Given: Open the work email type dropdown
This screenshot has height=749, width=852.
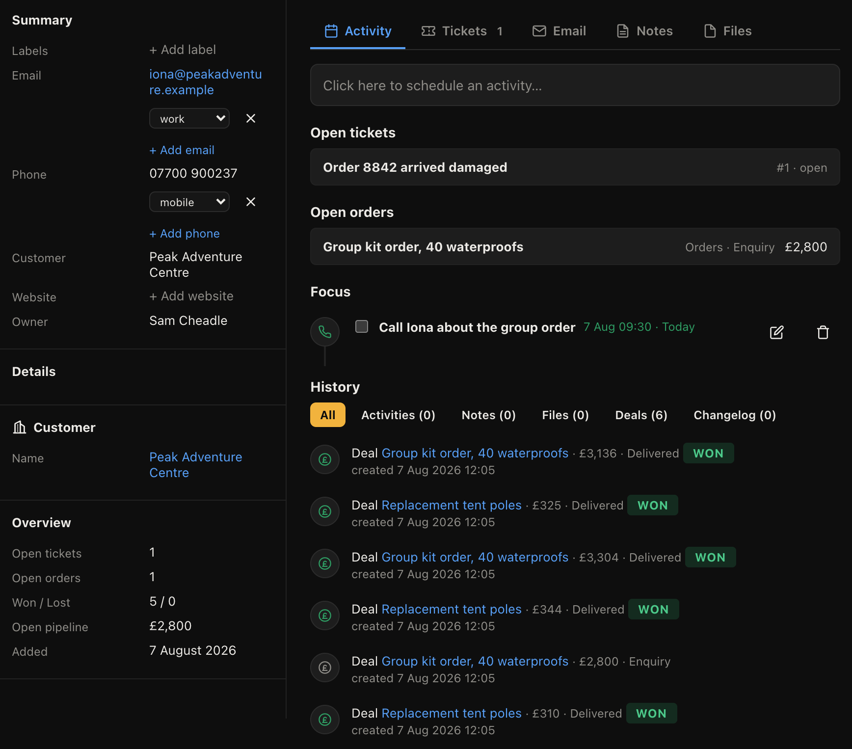Looking at the screenshot, I should pyautogui.click(x=189, y=118).
